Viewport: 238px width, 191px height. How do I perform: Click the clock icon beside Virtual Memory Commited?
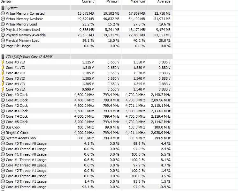[x=3, y=13]
